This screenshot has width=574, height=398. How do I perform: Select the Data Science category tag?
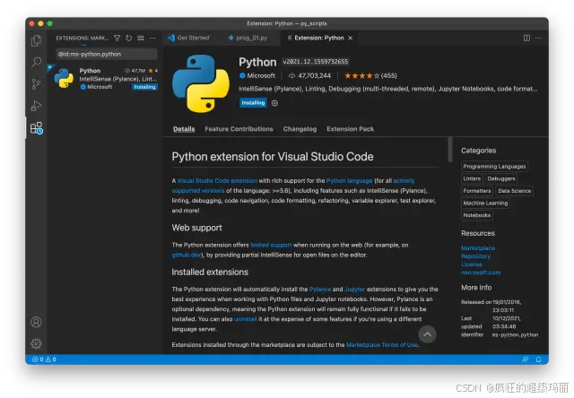coord(514,191)
